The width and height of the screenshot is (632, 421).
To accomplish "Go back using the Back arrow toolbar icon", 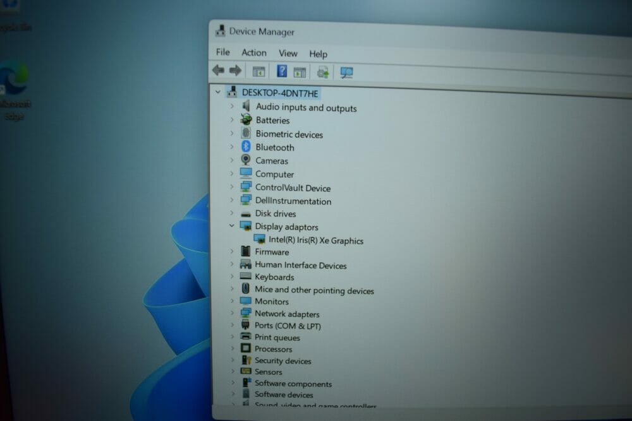I will pyautogui.click(x=219, y=71).
